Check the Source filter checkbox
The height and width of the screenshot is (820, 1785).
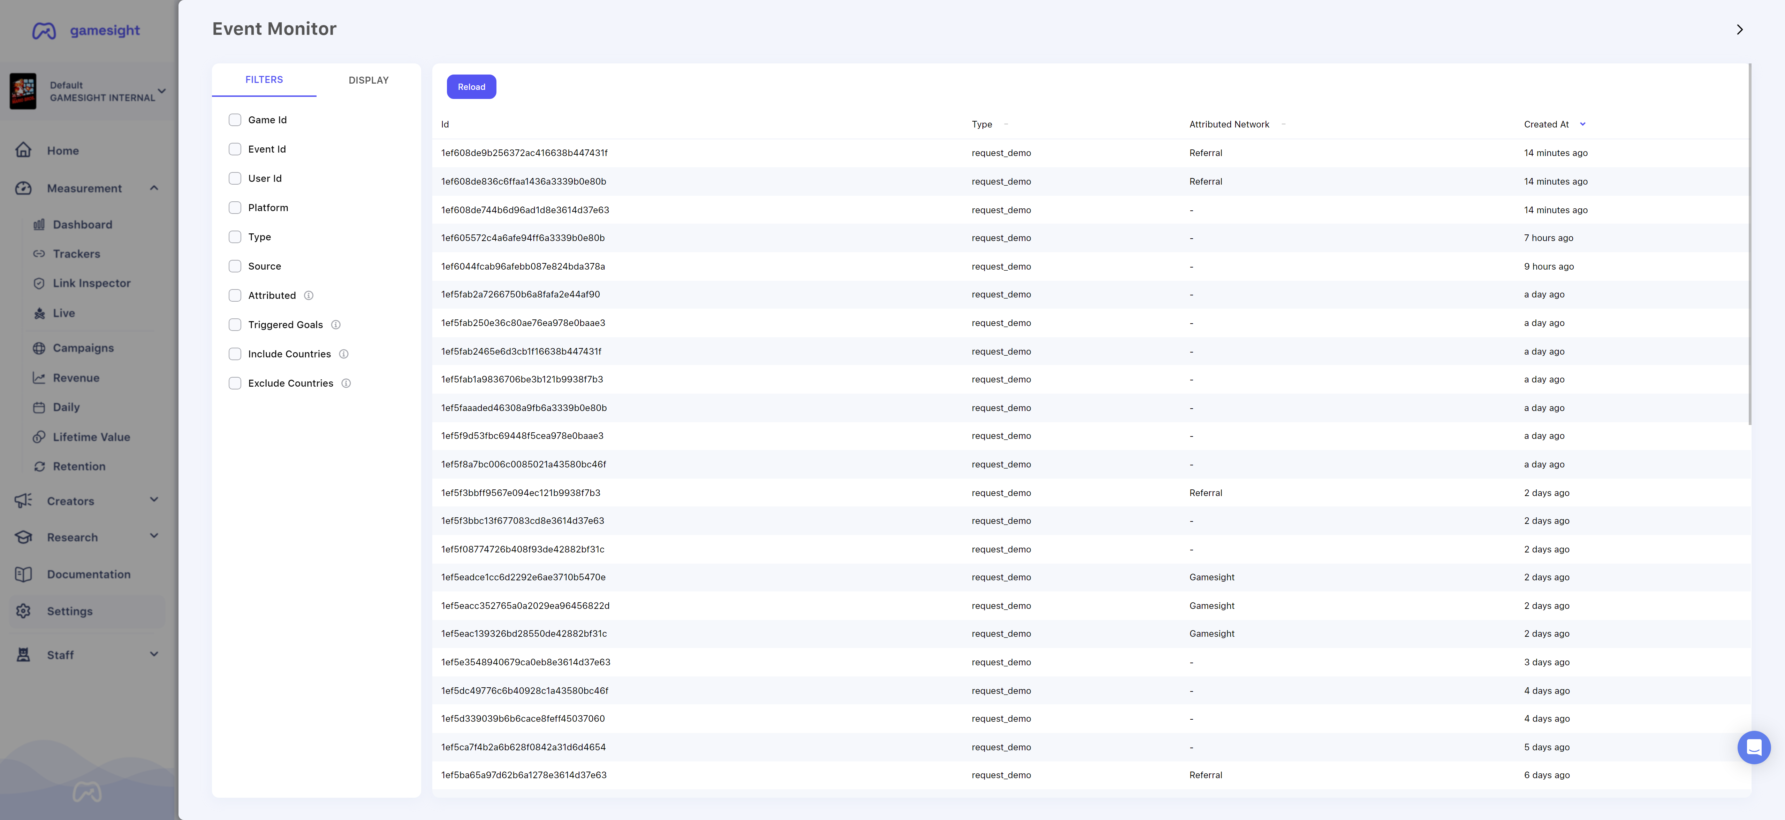(235, 266)
